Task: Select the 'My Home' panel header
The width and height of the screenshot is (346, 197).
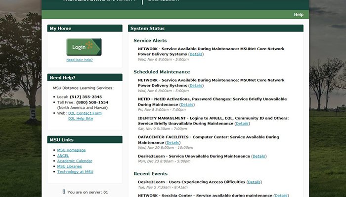Action: coord(85,28)
